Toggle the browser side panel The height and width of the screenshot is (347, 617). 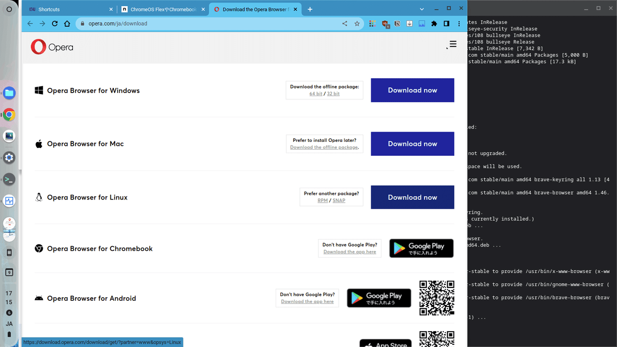tap(446, 24)
